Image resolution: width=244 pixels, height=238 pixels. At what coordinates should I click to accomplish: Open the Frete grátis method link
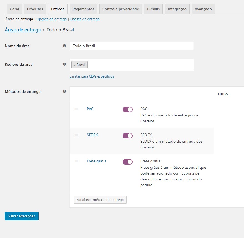coord(96,161)
